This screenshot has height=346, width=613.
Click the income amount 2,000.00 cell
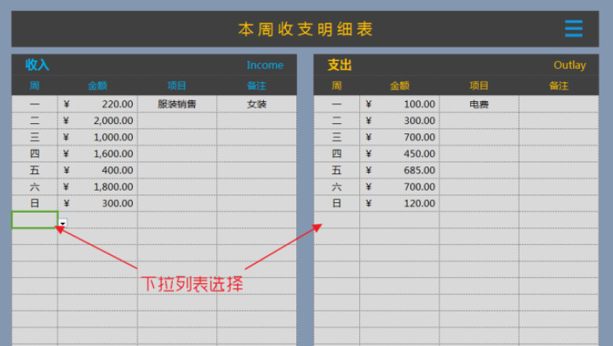tap(97, 121)
